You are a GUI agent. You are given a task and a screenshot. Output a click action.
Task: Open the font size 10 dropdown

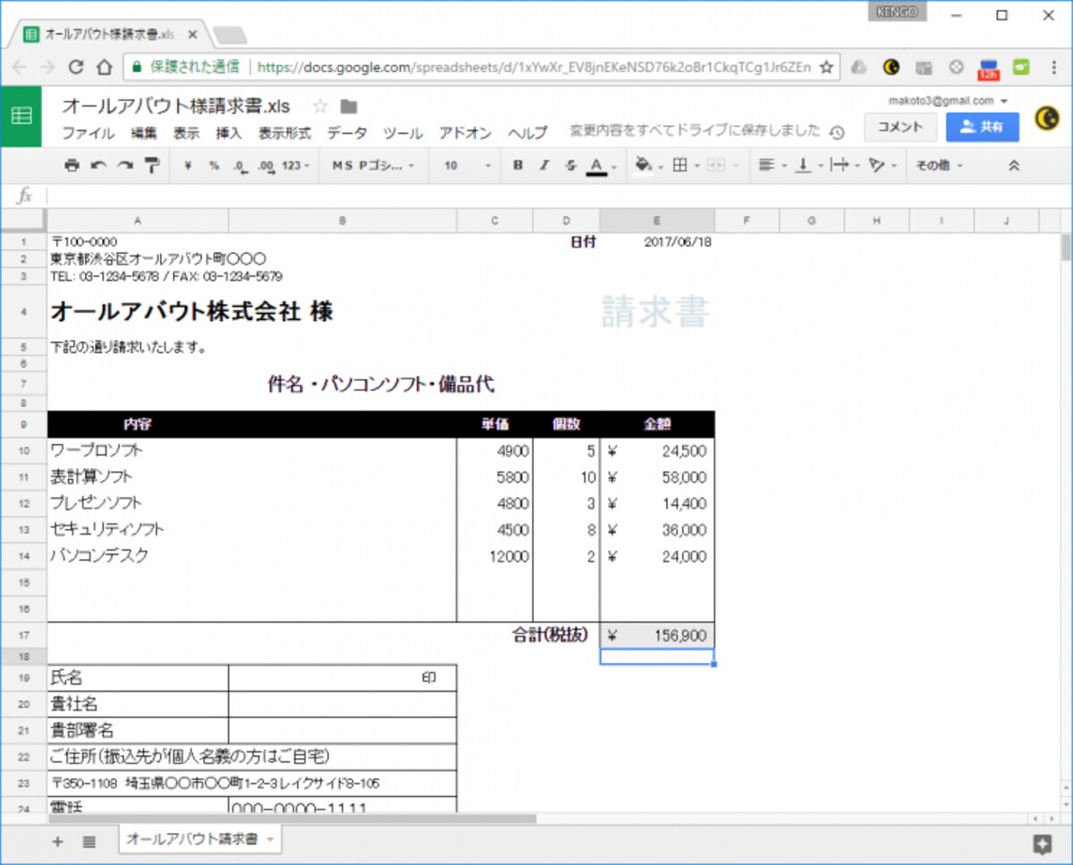click(x=468, y=165)
